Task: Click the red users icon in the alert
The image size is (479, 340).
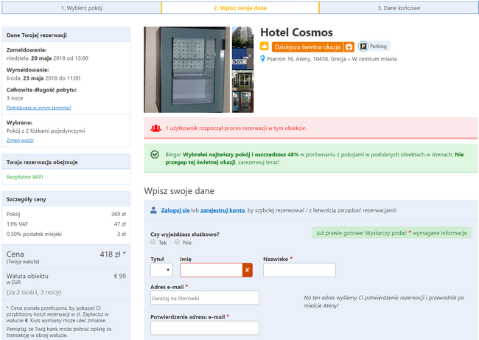Action: point(155,128)
